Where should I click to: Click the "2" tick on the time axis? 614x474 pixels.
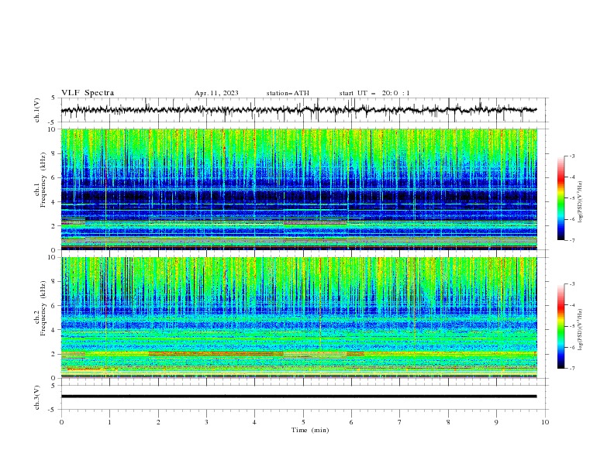coord(158,422)
